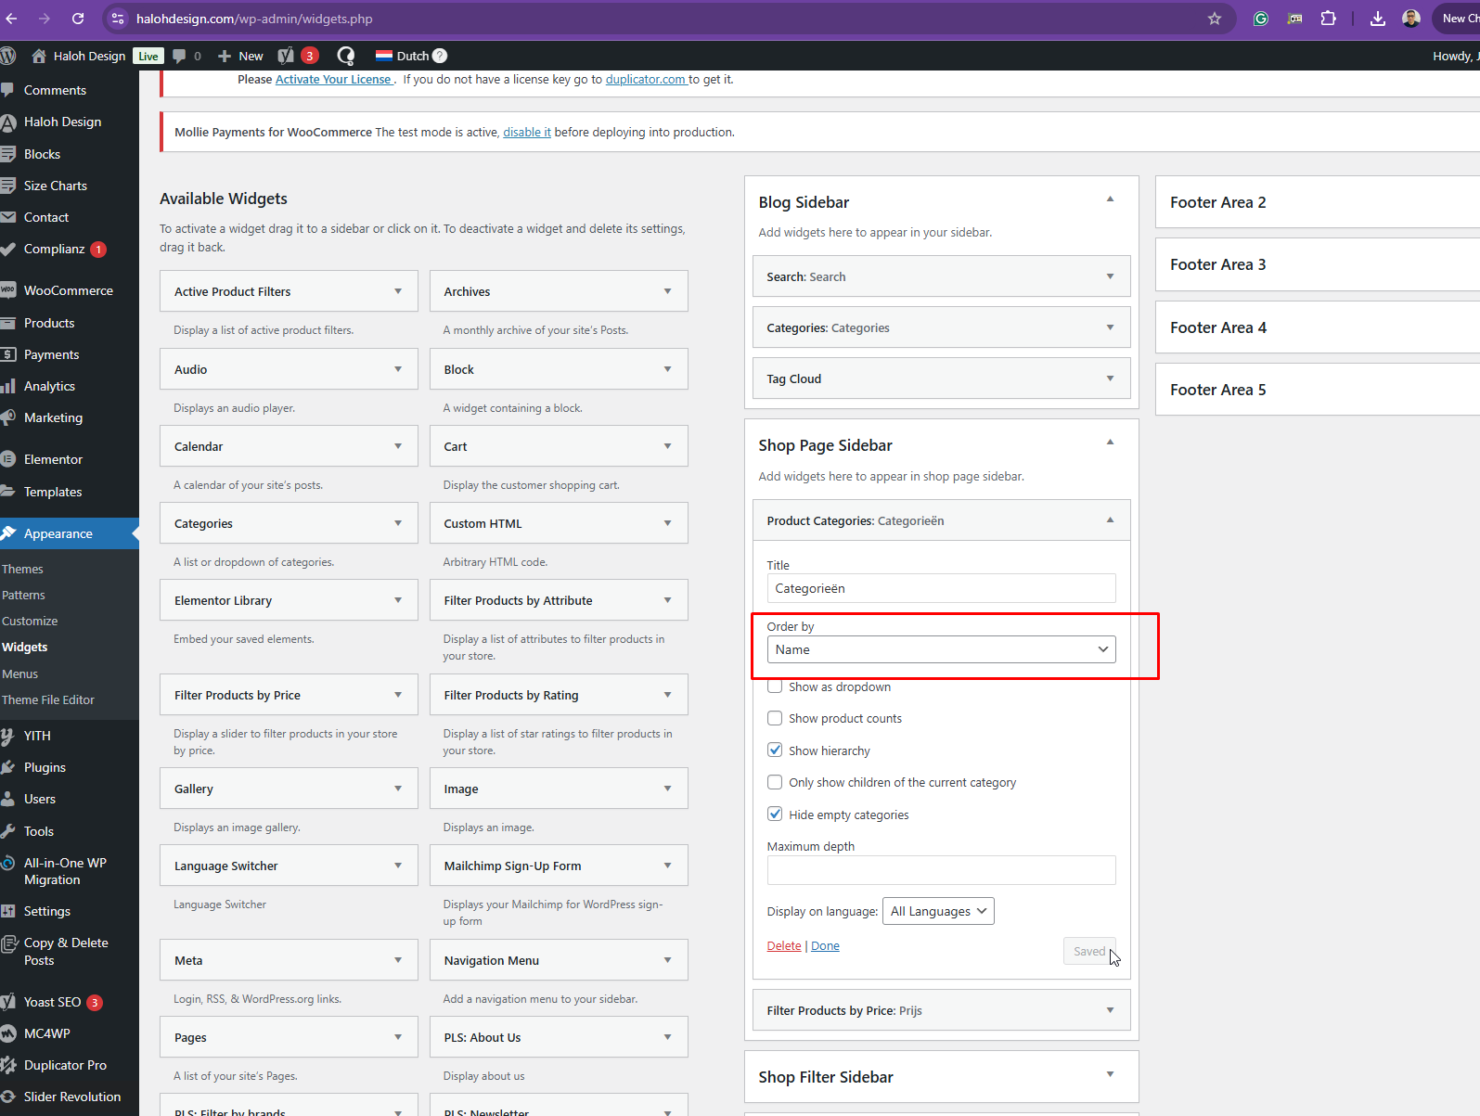Image resolution: width=1480 pixels, height=1116 pixels.
Task: Collapse the Shop Page Sidebar panel
Action: (1110, 443)
